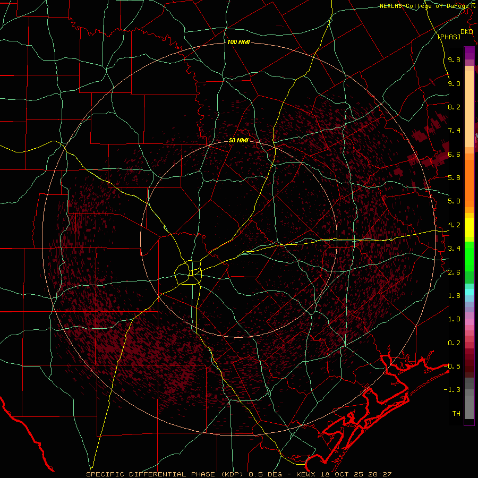Click the purple segment atop the color bar
Screen dimensions: 478x478
pos(469,53)
